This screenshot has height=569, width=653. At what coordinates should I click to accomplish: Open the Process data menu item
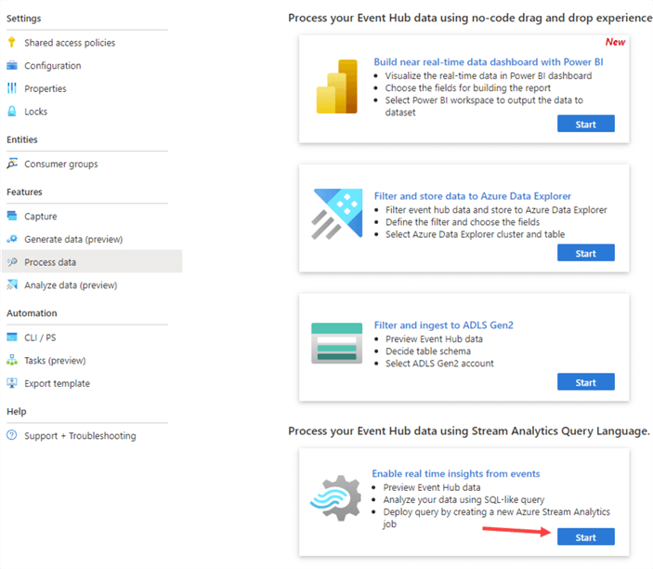(50, 262)
